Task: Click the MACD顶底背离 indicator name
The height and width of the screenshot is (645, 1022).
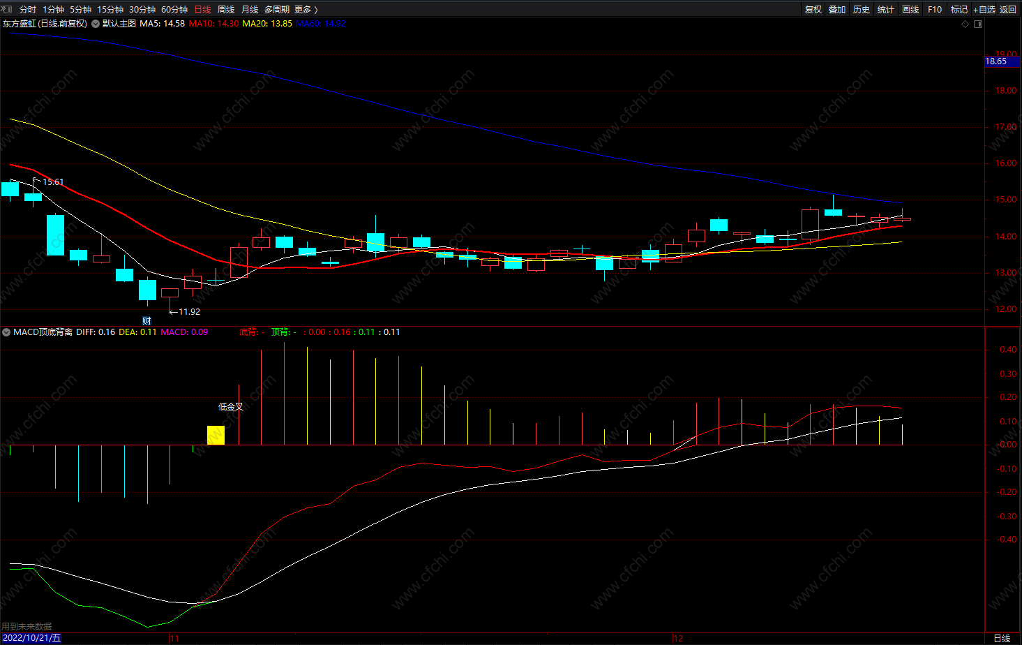Action: [43, 332]
